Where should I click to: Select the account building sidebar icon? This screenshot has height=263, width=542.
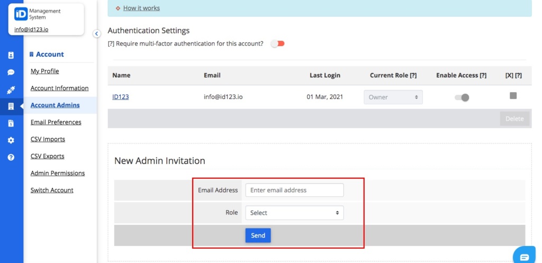(x=11, y=106)
